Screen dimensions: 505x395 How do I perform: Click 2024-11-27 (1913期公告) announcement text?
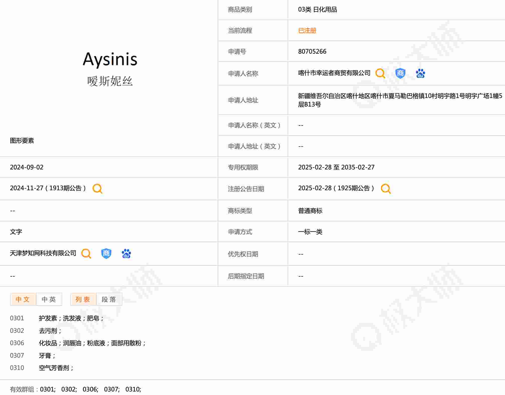tap(48, 188)
